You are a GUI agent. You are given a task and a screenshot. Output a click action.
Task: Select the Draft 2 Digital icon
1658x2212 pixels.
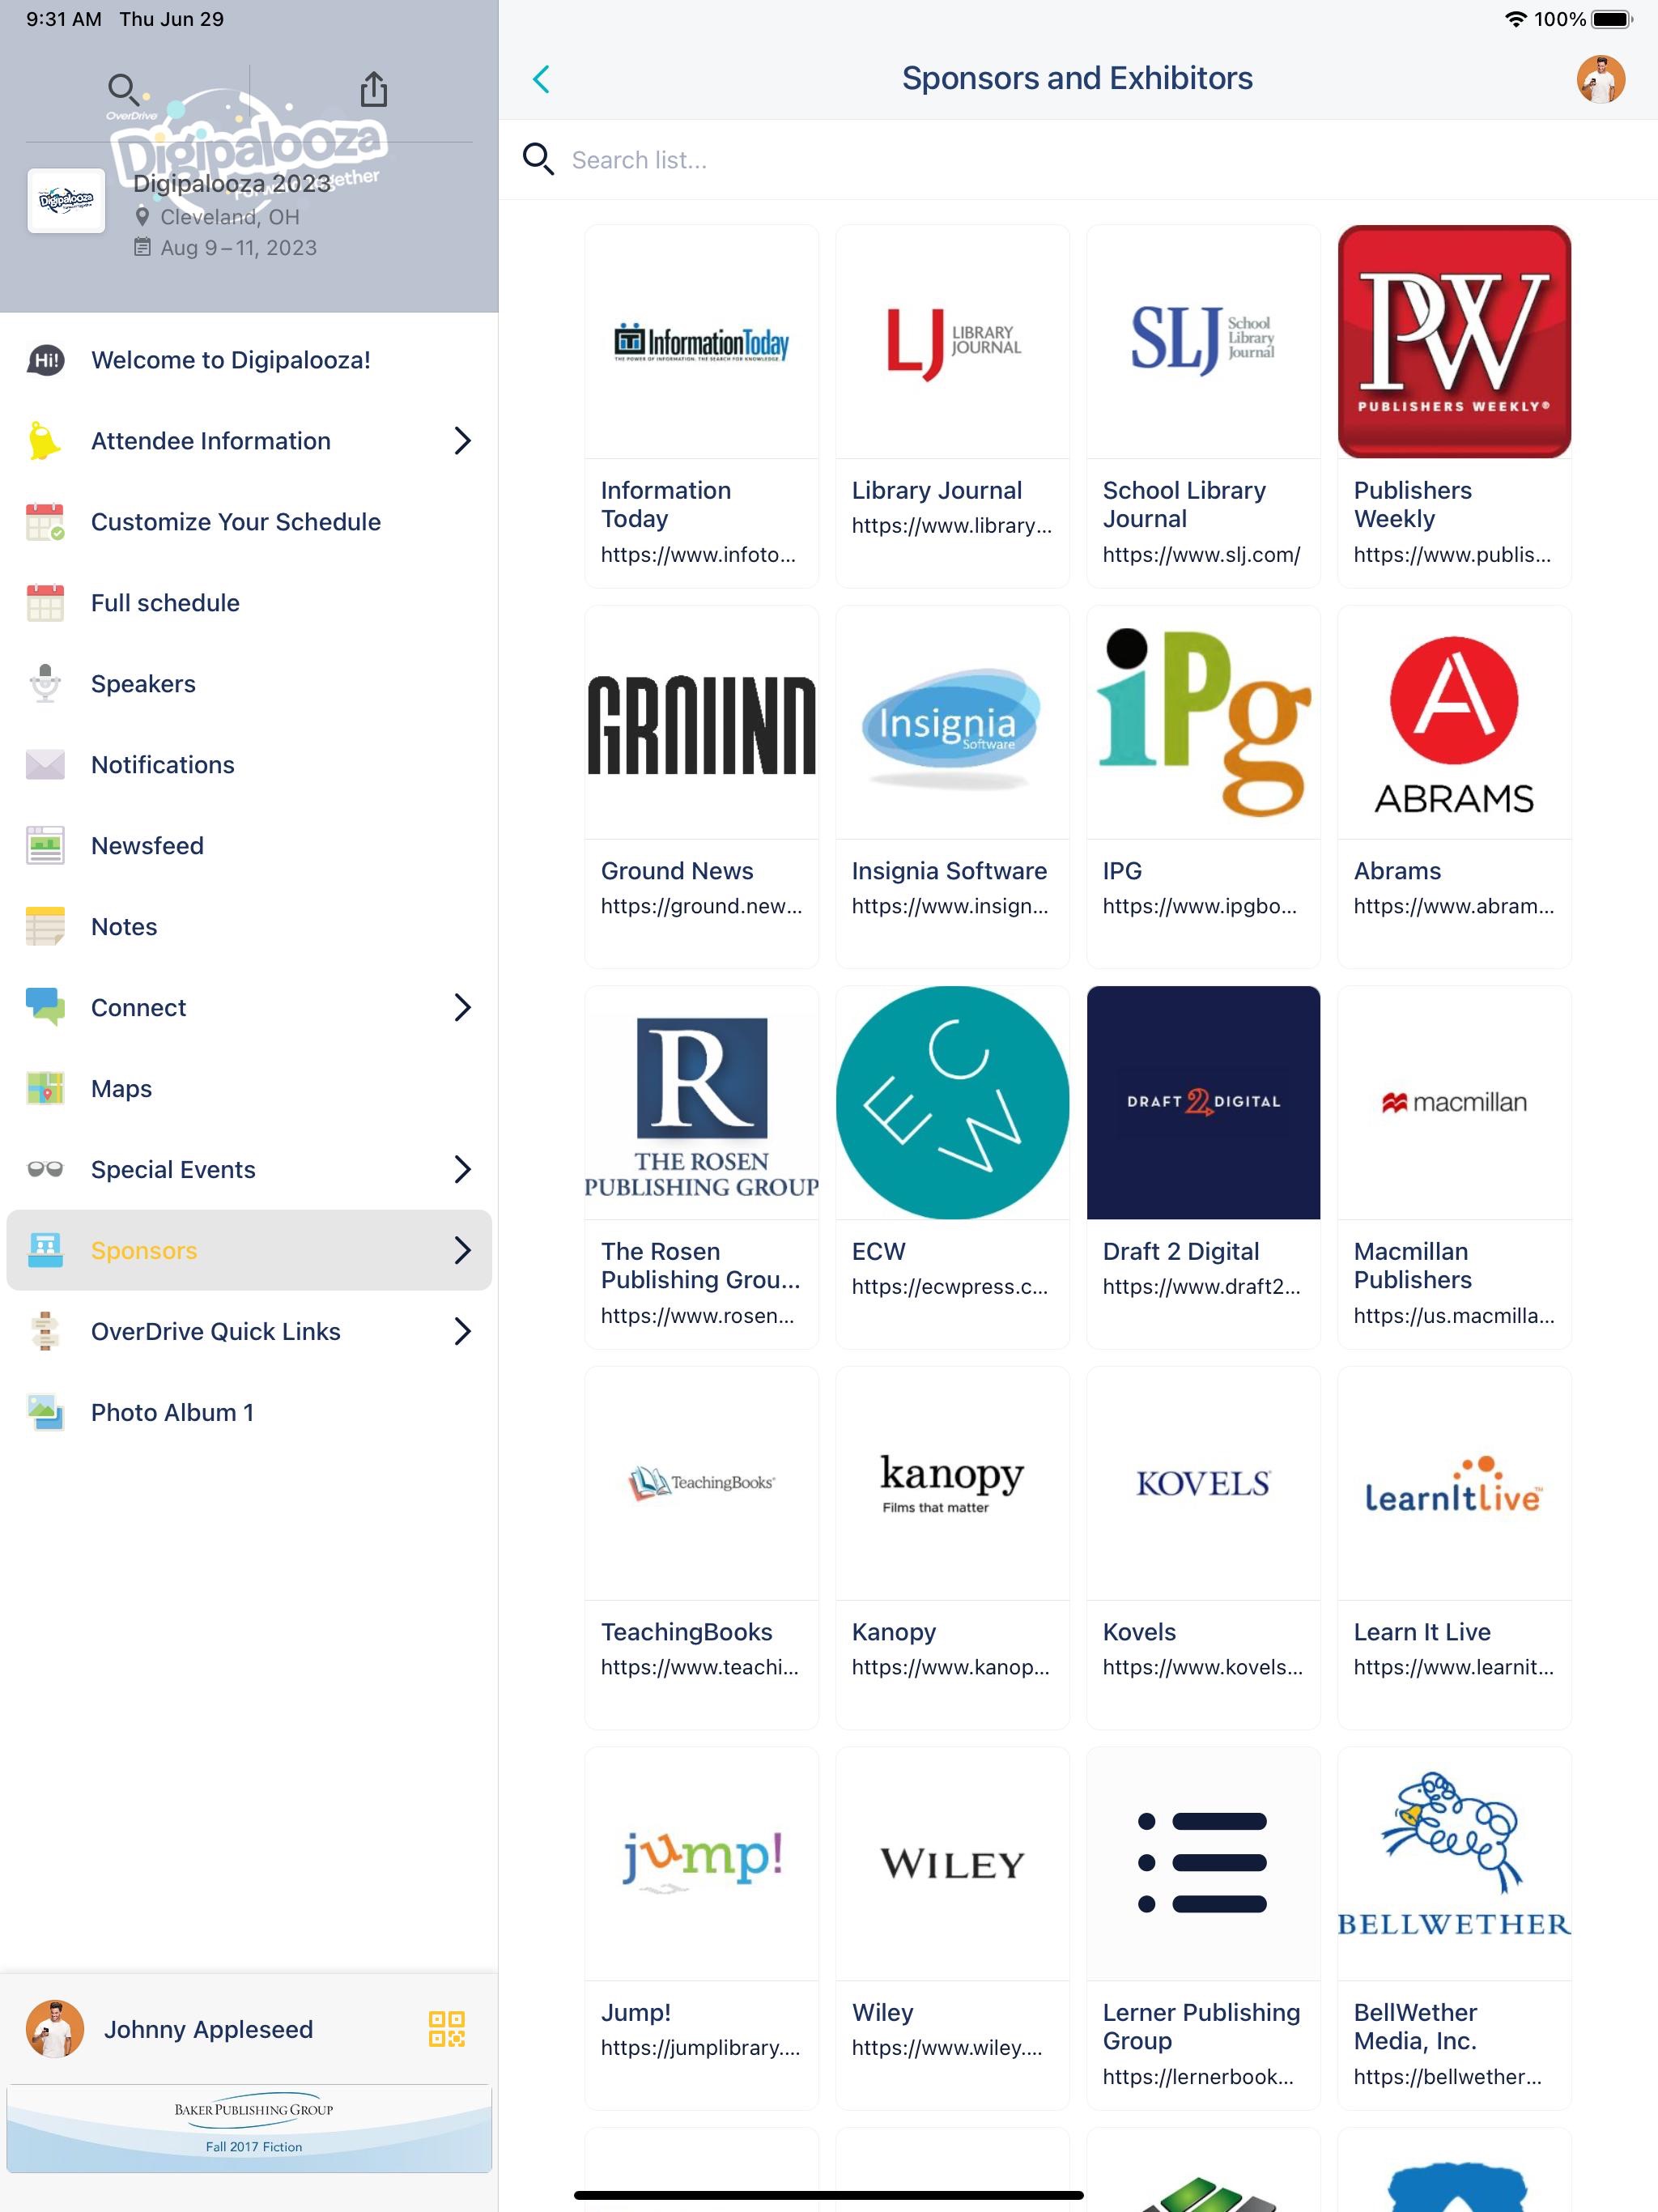click(1201, 1103)
